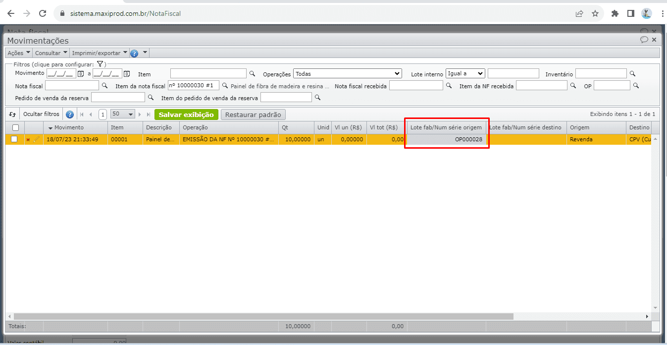Click Ocultar filtros button
Image resolution: width=667 pixels, height=345 pixels.
click(x=42, y=115)
